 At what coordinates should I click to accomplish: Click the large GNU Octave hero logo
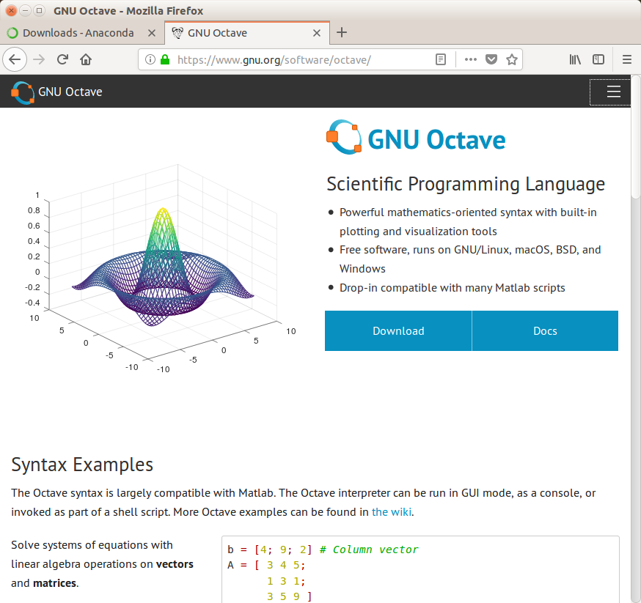click(416, 138)
